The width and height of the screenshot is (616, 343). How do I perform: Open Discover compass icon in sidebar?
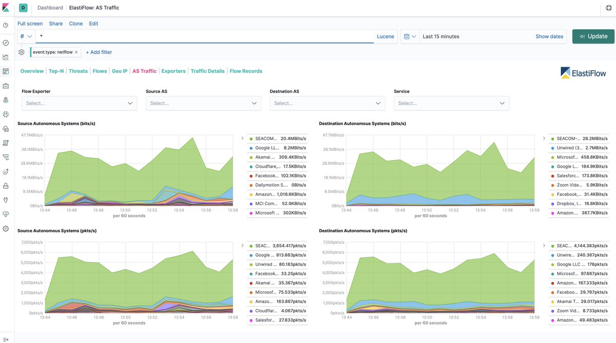[x=6, y=43]
